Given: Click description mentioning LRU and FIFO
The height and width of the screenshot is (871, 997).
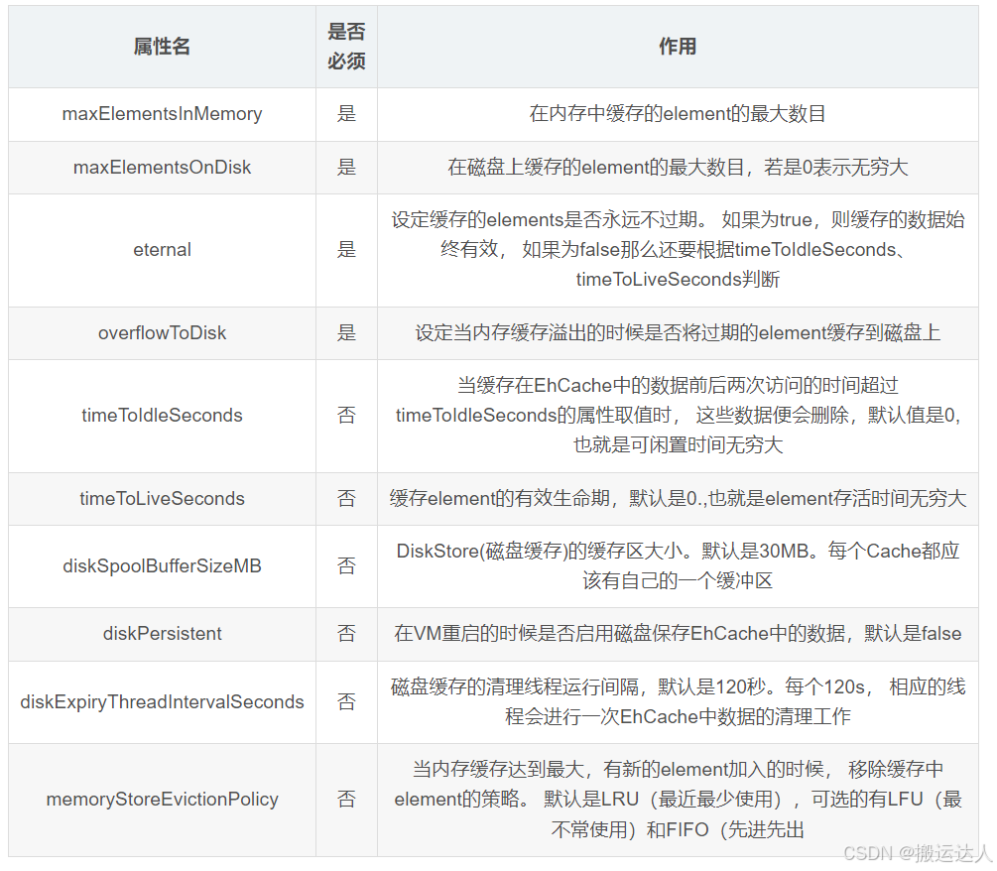Looking at the screenshot, I should coord(678,800).
